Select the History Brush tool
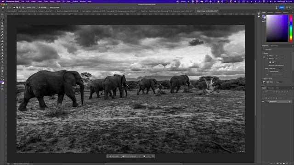 tap(2, 44)
